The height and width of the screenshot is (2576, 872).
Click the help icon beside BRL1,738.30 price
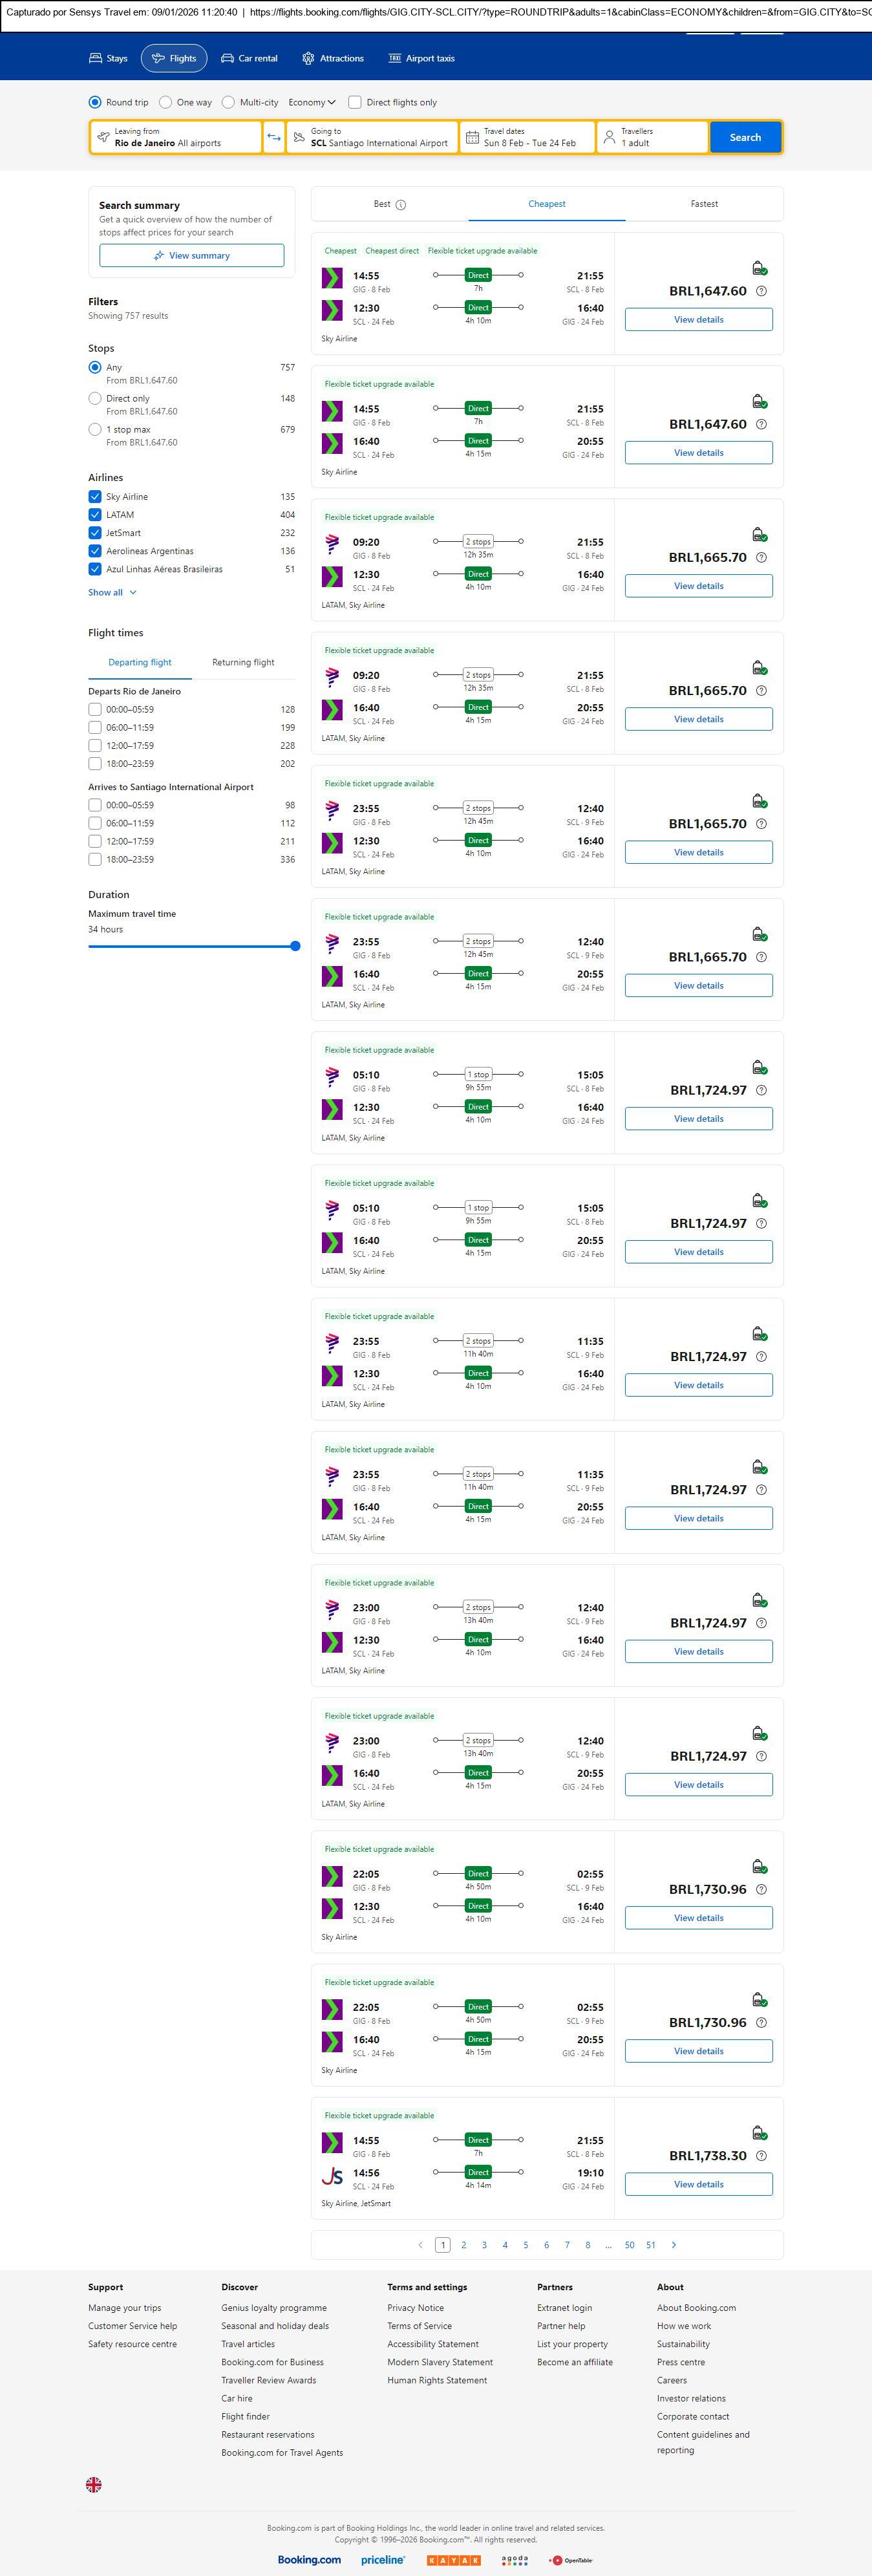click(761, 2156)
